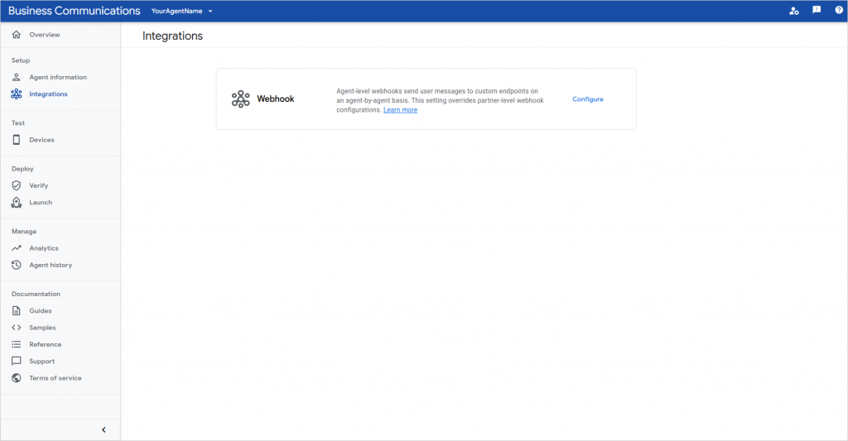Click the Configure webhook button
Image resolution: width=848 pixels, height=441 pixels.
(x=588, y=99)
